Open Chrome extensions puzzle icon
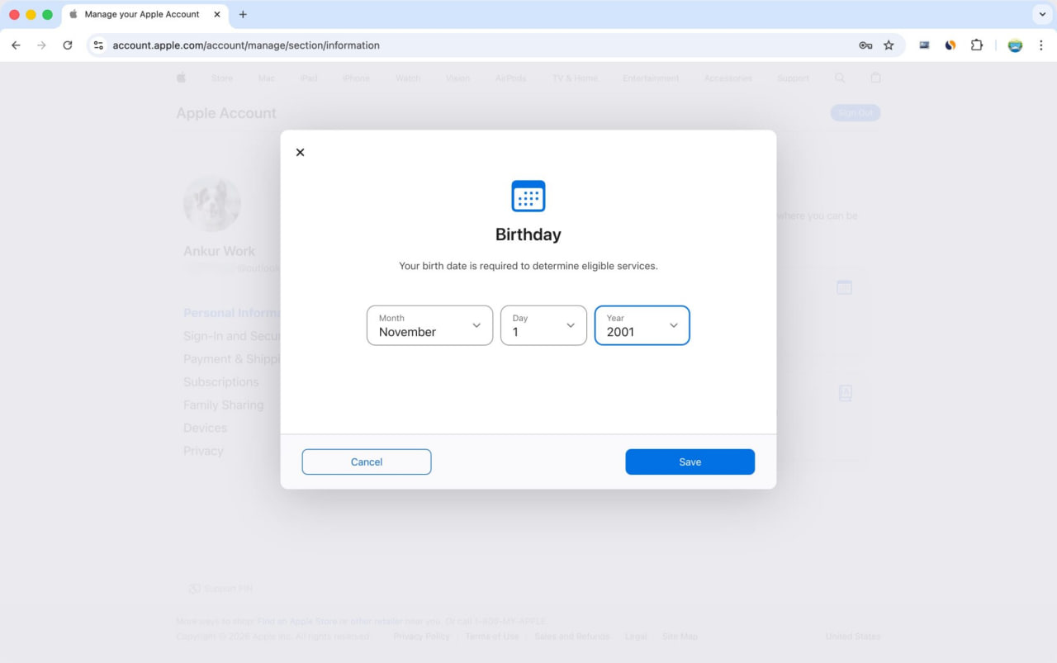The height and width of the screenshot is (663, 1057). click(x=977, y=45)
